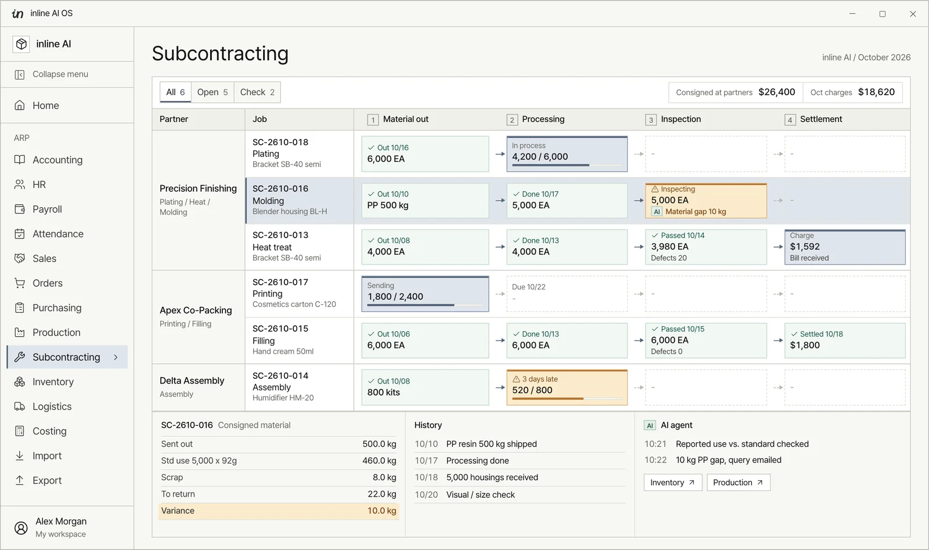Click the Purchasing clipboard icon

pos(20,307)
